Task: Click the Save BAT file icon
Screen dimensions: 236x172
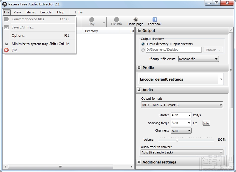Action: click(x=6, y=27)
